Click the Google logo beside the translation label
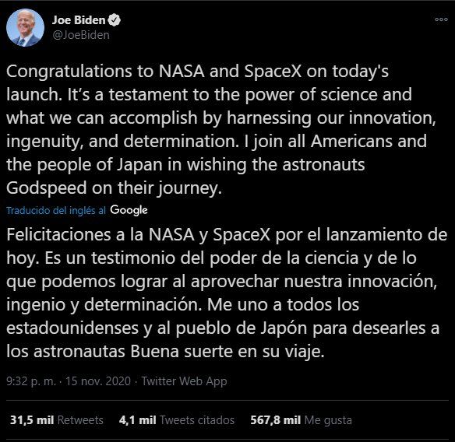455x442 pixels. [129, 210]
